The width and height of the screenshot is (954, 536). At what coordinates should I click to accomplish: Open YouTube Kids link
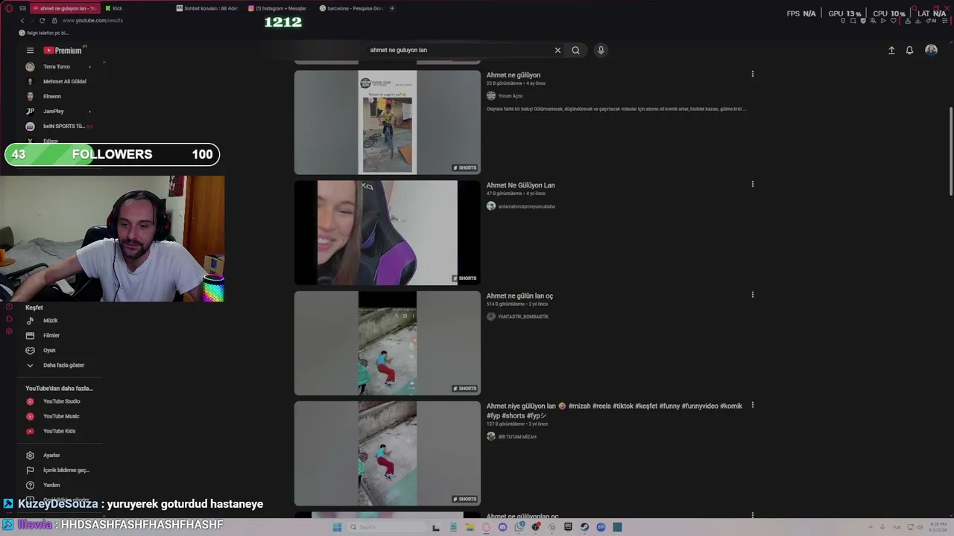pyautogui.click(x=58, y=431)
